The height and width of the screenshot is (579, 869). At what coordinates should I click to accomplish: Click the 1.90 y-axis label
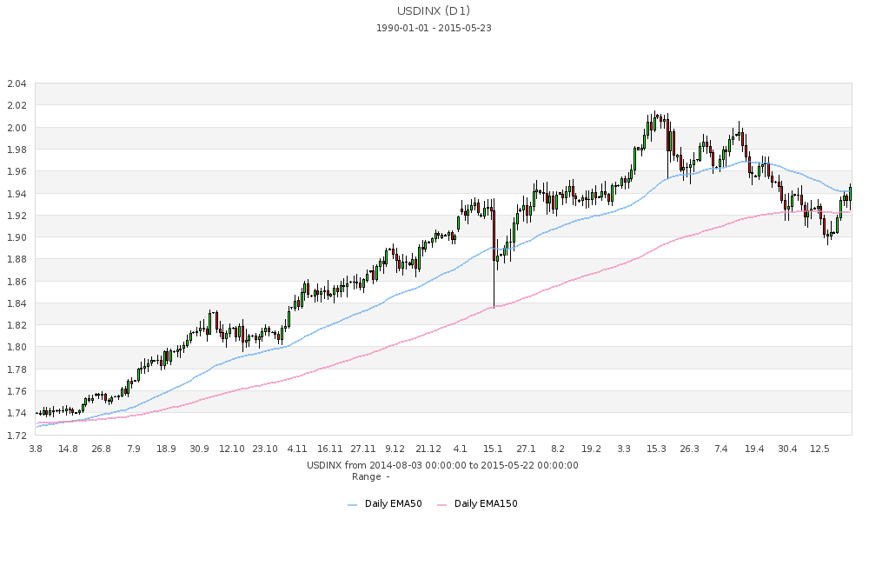click(x=17, y=237)
